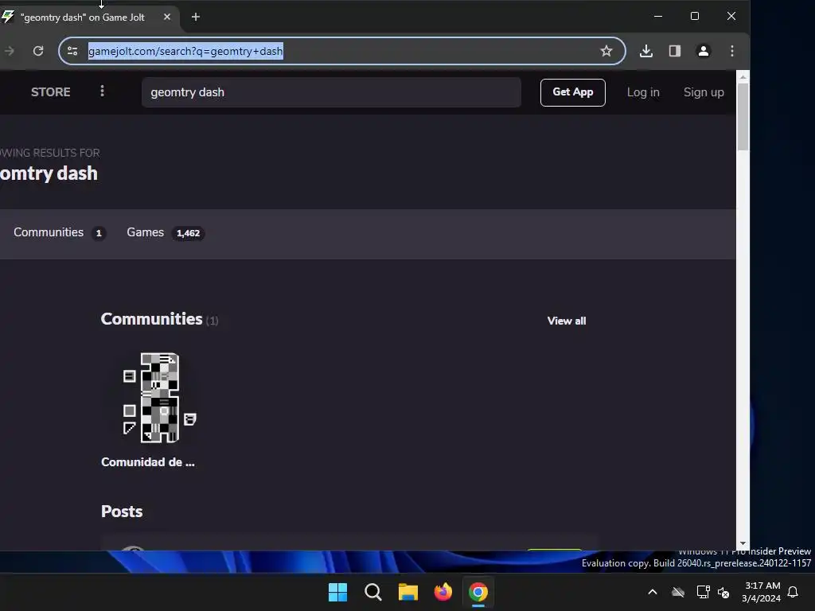Click the Posts section heading

pyautogui.click(x=122, y=512)
